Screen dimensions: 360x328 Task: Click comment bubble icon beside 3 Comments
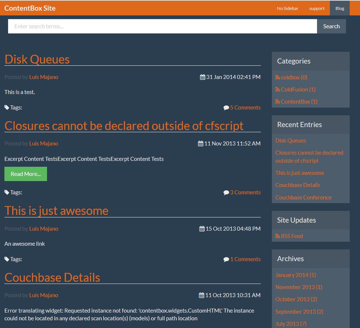tap(226, 192)
